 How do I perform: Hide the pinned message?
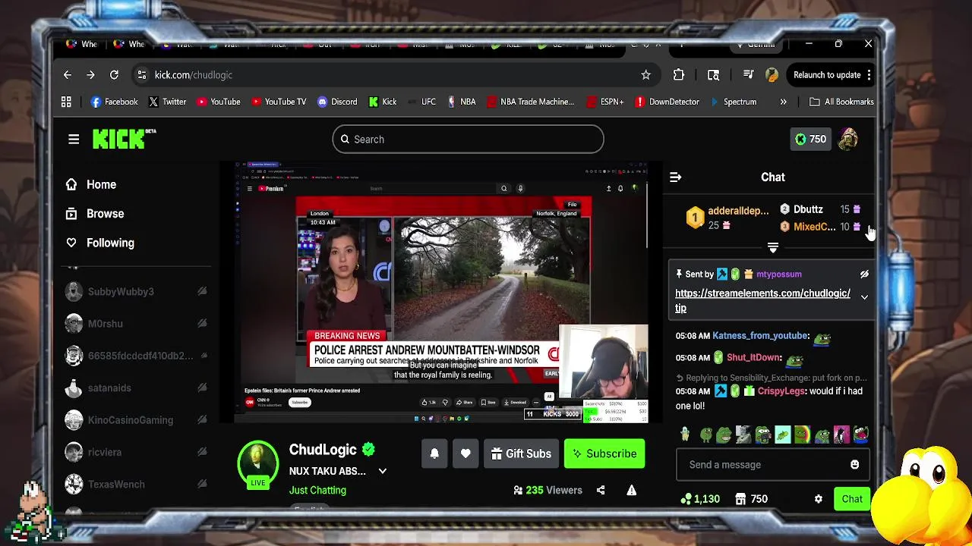coord(864,274)
